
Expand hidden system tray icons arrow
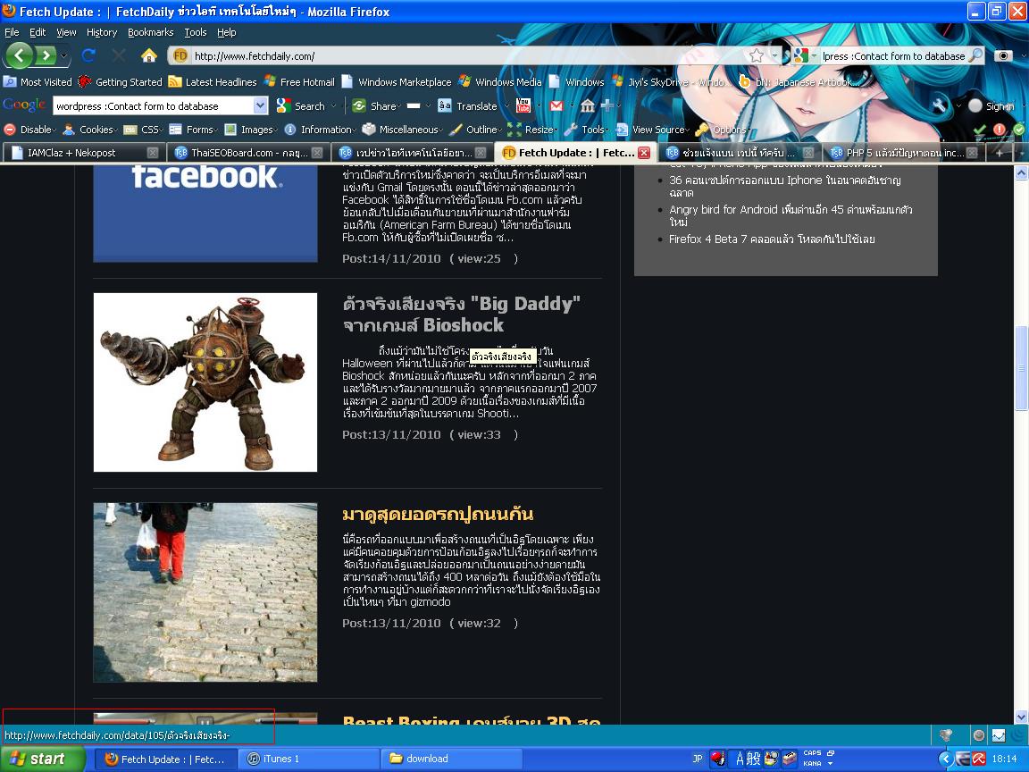click(x=945, y=759)
